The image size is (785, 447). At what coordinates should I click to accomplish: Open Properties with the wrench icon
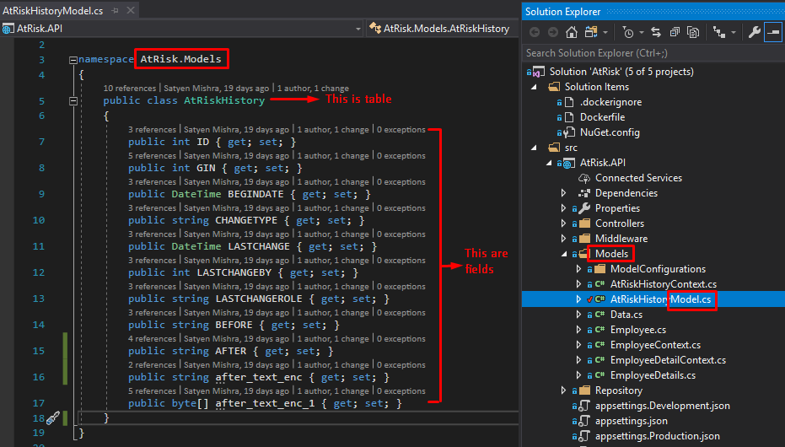coord(755,32)
